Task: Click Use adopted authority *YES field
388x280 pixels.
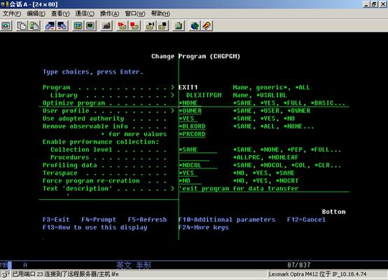Action: click(x=188, y=119)
